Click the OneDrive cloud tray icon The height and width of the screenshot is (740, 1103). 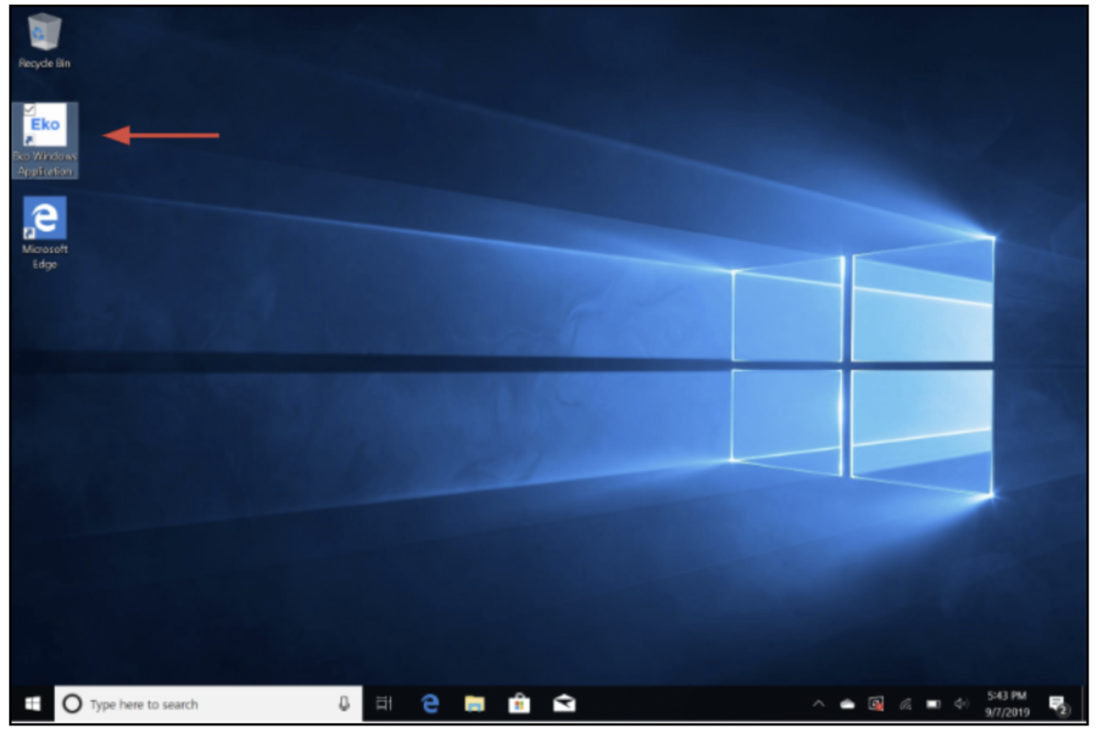click(848, 703)
